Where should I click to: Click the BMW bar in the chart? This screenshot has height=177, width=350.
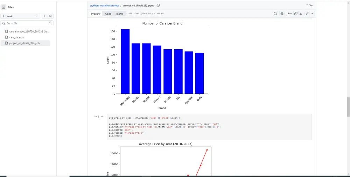(199, 73)
